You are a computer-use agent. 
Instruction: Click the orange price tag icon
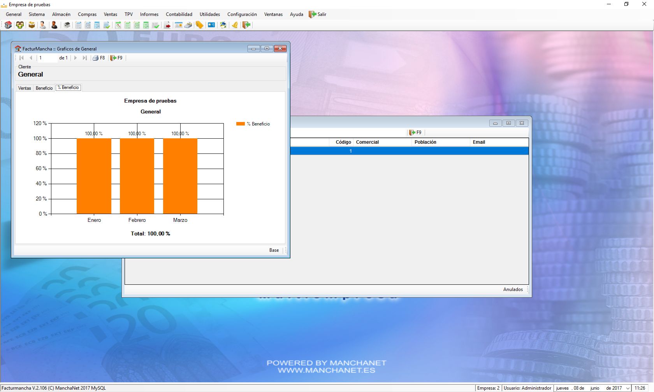(x=199, y=25)
